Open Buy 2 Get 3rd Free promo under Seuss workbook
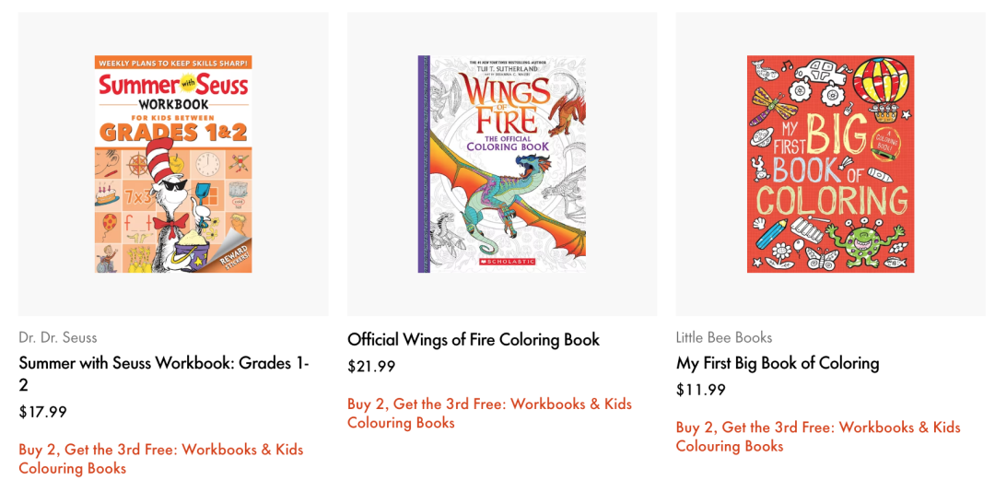The image size is (995, 492). (161, 459)
